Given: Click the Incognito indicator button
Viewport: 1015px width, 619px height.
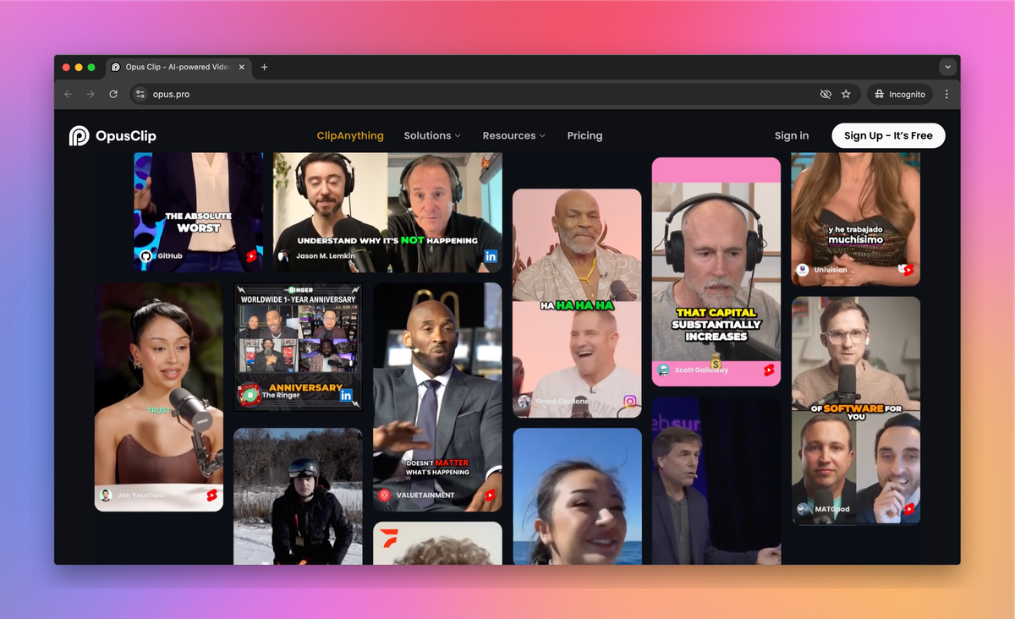Looking at the screenshot, I should tap(900, 94).
